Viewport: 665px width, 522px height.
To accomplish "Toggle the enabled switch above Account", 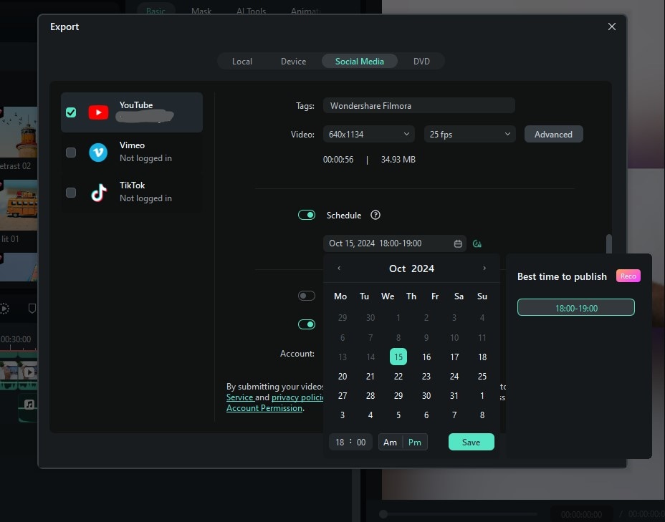I will click(x=307, y=324).
